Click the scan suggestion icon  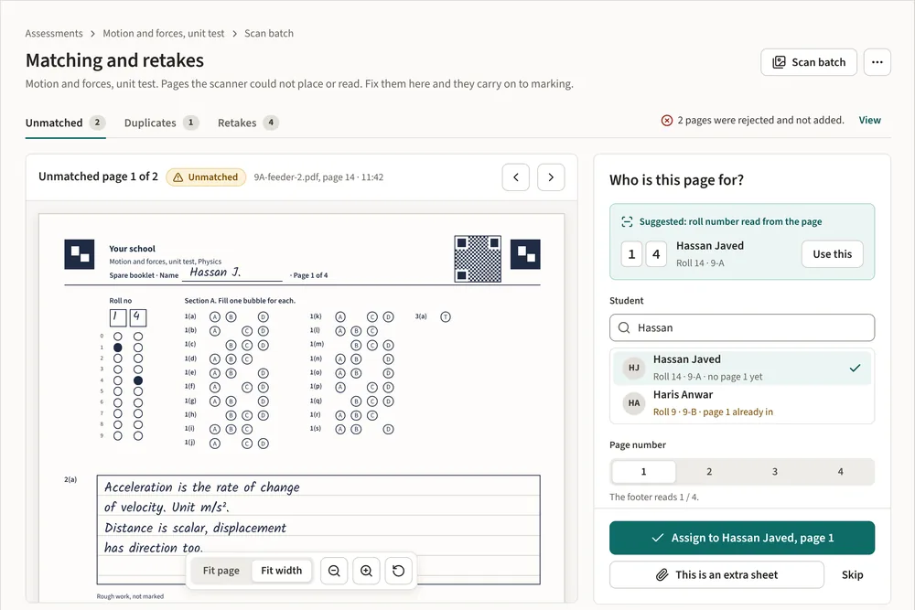pos(627,221)
